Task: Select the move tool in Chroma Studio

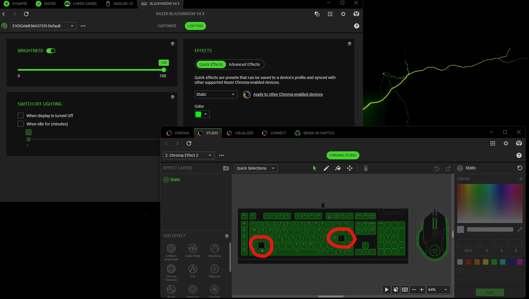Action: pyautogui.click(x=350, y=168)
